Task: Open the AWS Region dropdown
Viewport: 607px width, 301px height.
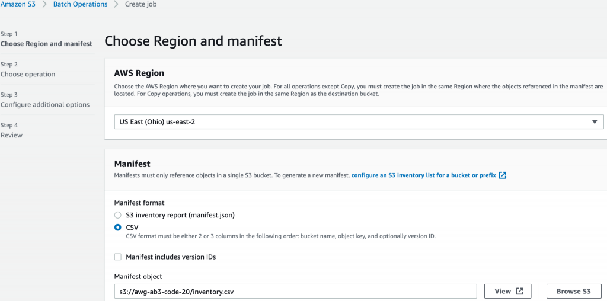Action: (359, 122)
